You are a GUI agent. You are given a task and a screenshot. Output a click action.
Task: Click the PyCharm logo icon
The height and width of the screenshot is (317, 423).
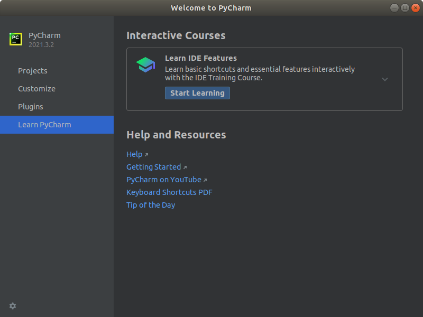coord(15,39)
